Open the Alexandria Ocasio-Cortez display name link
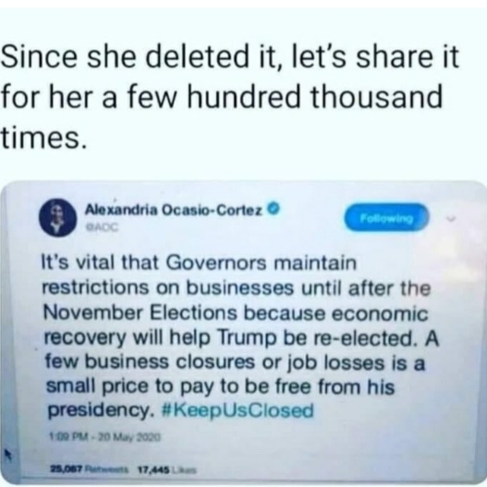Viewport: 487px width, 487px height. tap(174, 210)
